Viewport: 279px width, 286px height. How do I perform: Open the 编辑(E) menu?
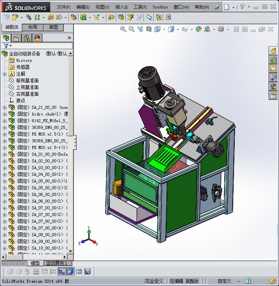[83, 7]
